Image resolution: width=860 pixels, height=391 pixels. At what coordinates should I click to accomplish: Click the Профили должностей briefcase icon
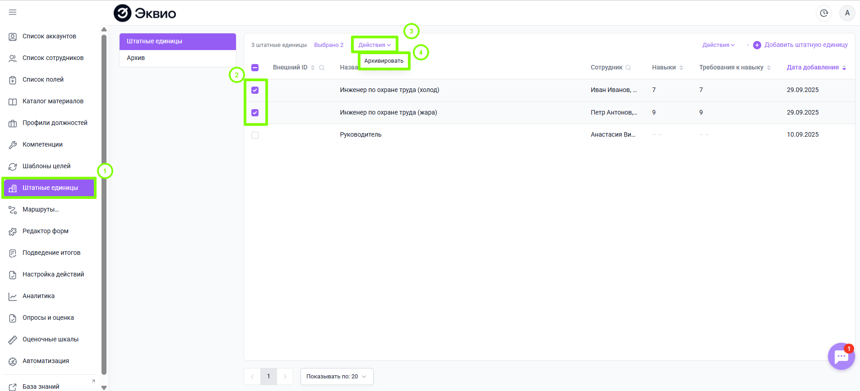(13, 123)
